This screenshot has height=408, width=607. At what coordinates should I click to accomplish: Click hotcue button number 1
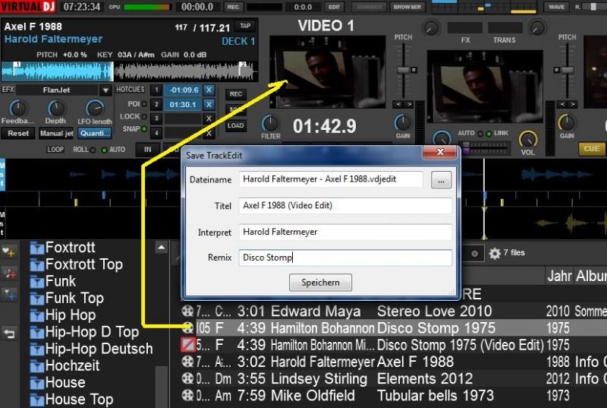pyautogui.click(x=156, y=90)
